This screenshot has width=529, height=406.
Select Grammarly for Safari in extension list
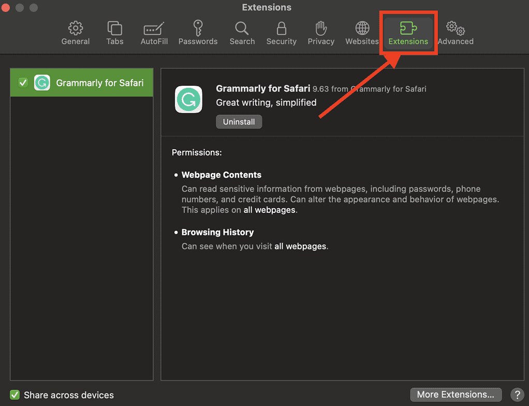[x=82, y=83]
